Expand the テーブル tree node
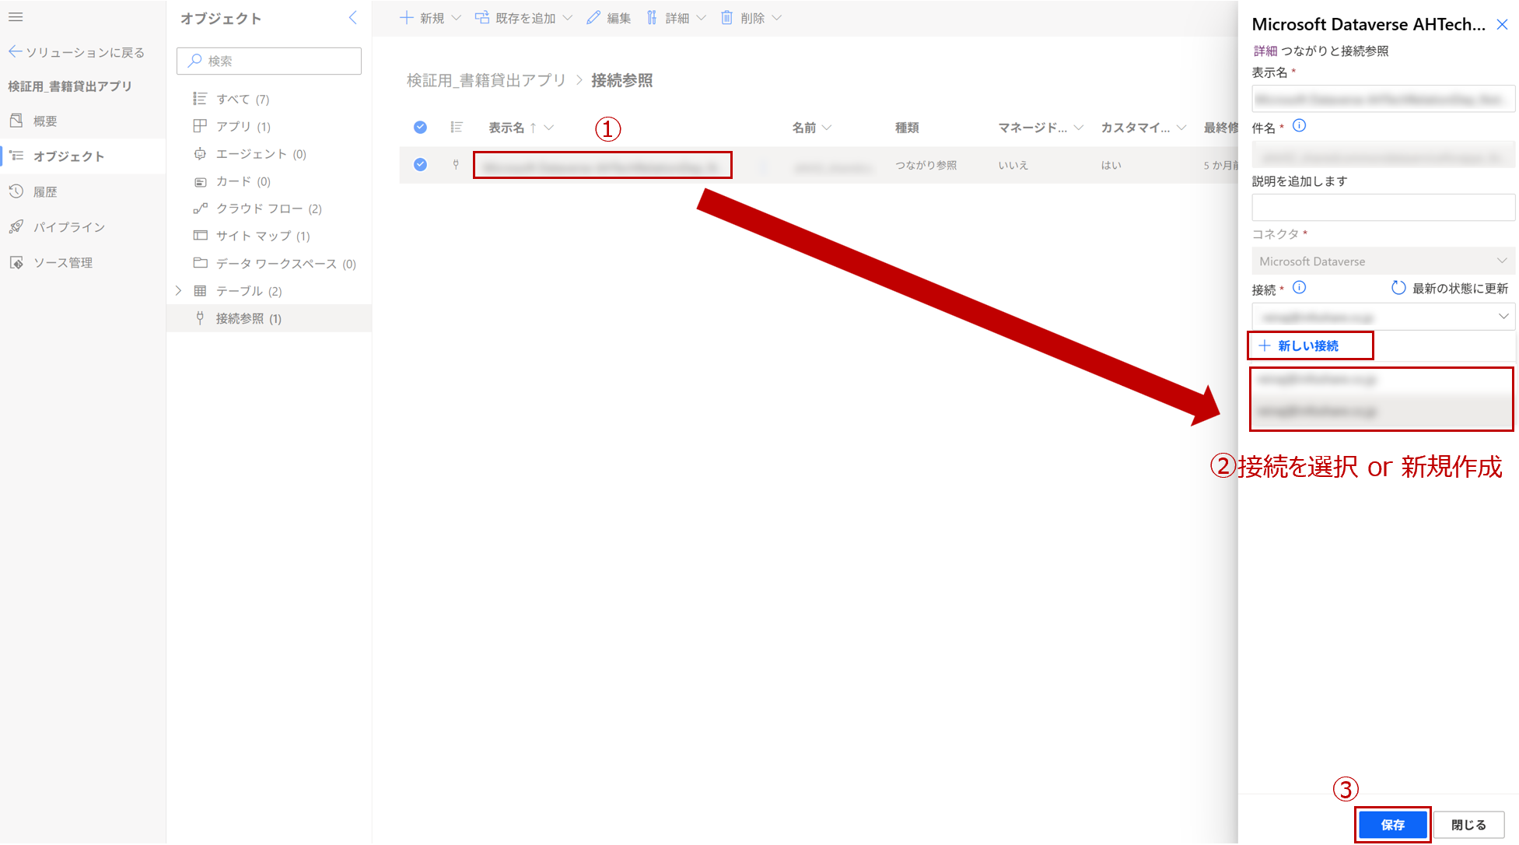Screen dimensions: 1519x845 tap(178, 290)
